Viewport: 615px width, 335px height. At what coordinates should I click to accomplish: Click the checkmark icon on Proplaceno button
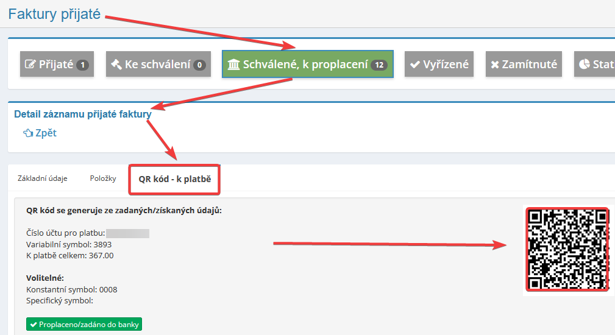coord(34,325)
